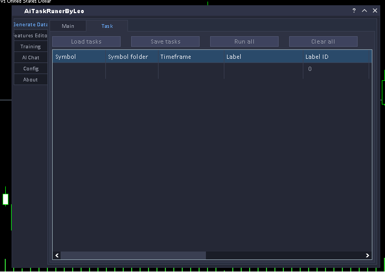Close the AiTaskRunerByLeo window
The image size is (385, 272).
coord(375,11)
